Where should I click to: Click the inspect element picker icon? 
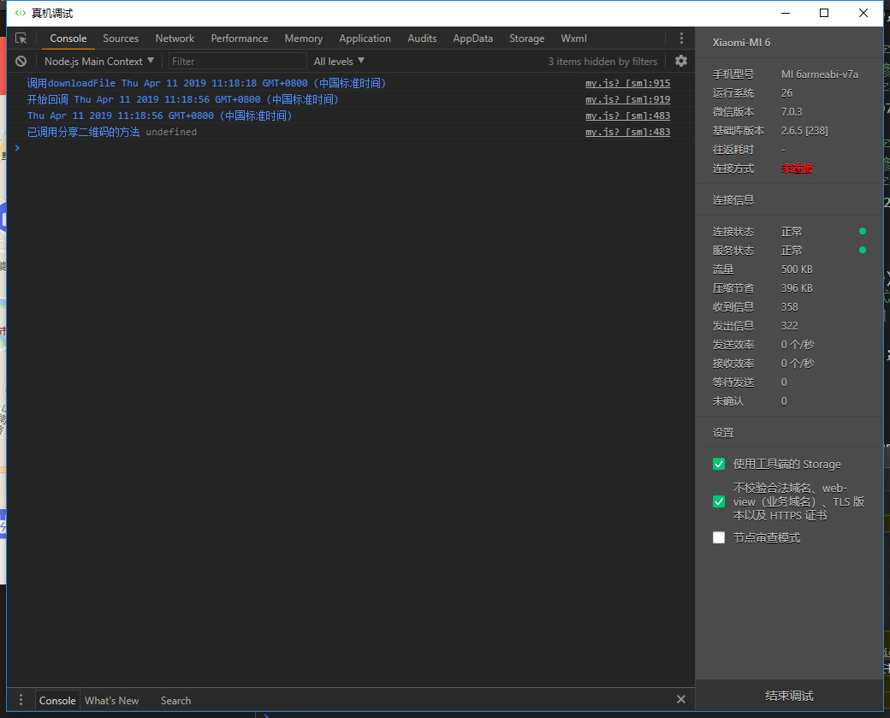(21, 39)
